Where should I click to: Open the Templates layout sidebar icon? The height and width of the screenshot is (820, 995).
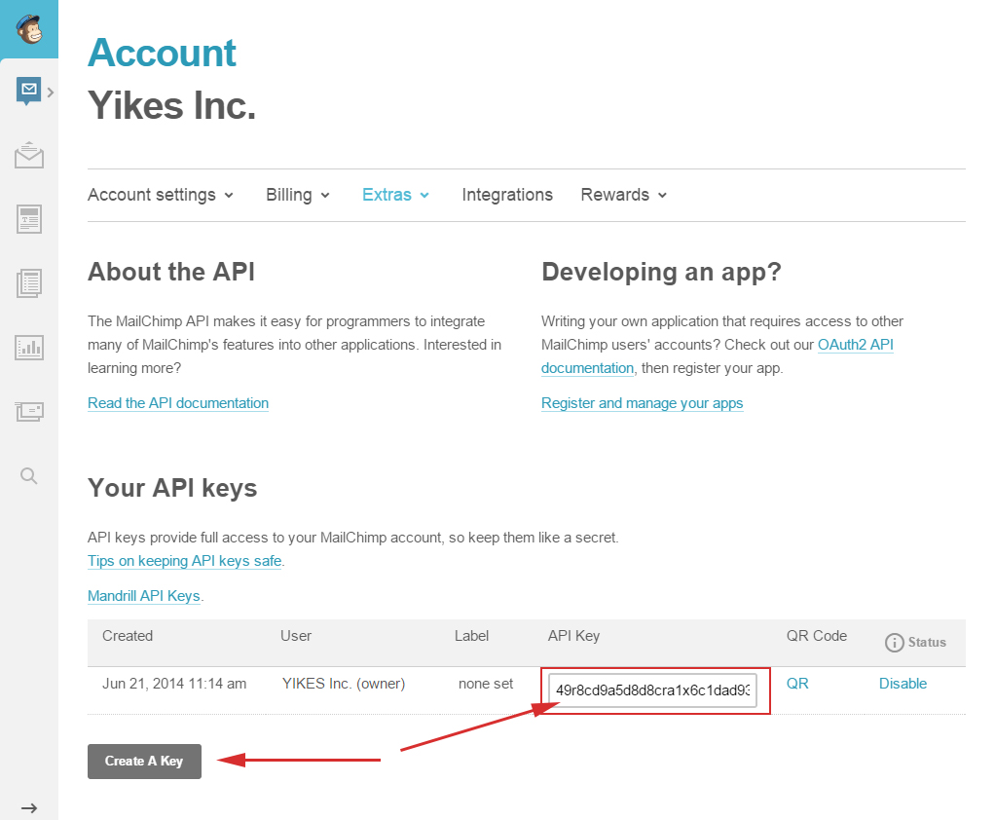29,219
